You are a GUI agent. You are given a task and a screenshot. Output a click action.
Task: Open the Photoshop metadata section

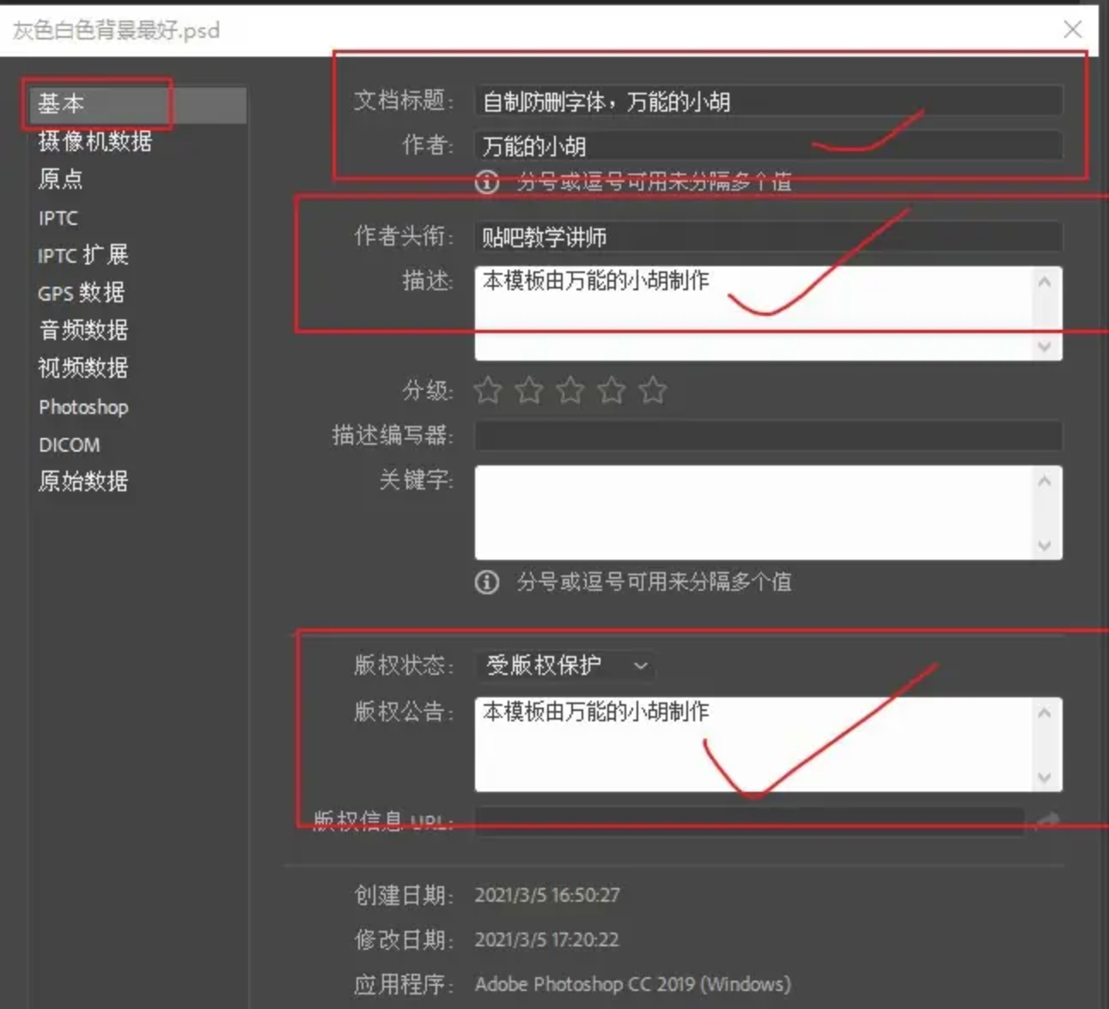click(83, 407)
